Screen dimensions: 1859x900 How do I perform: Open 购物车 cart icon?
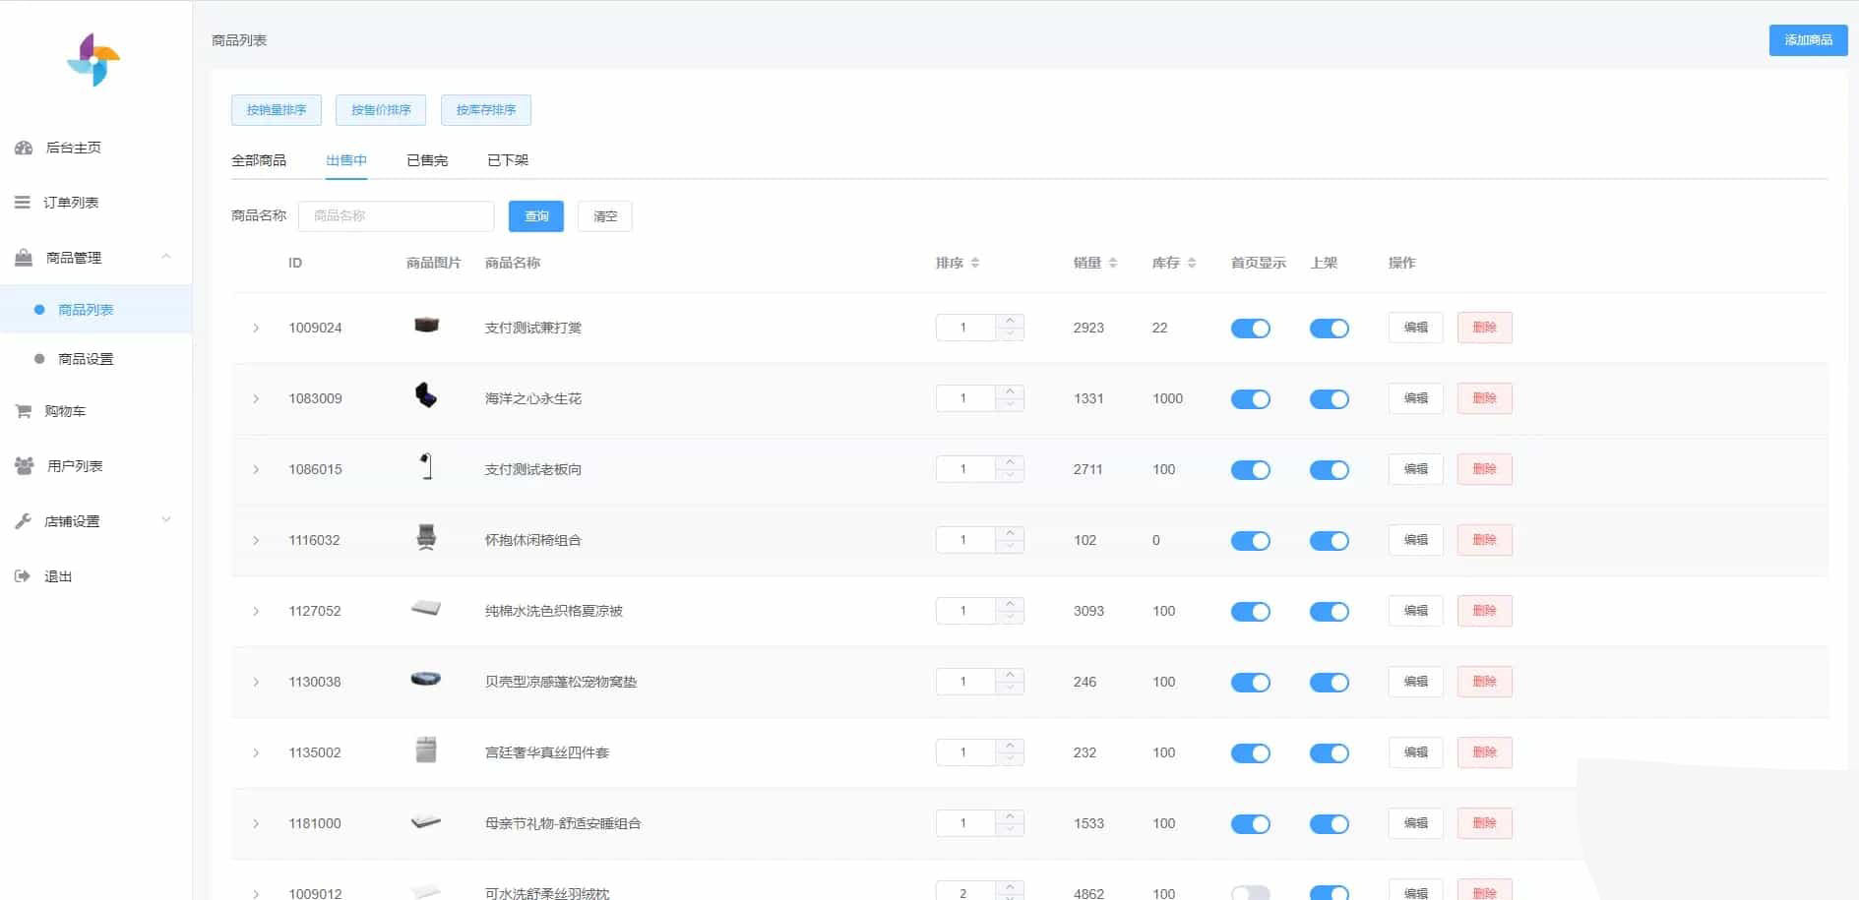(x=23, y=411)
